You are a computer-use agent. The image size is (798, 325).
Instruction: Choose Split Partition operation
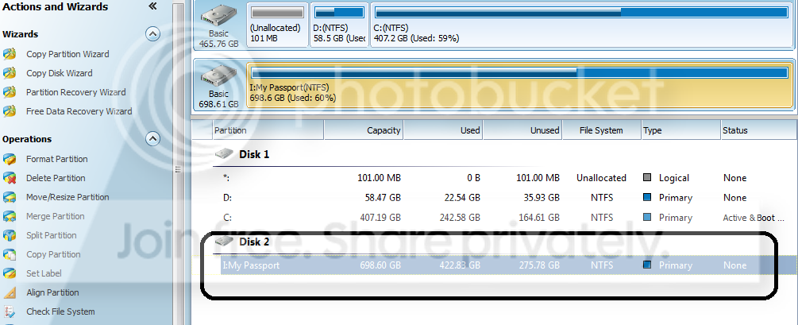click(52, 235)
